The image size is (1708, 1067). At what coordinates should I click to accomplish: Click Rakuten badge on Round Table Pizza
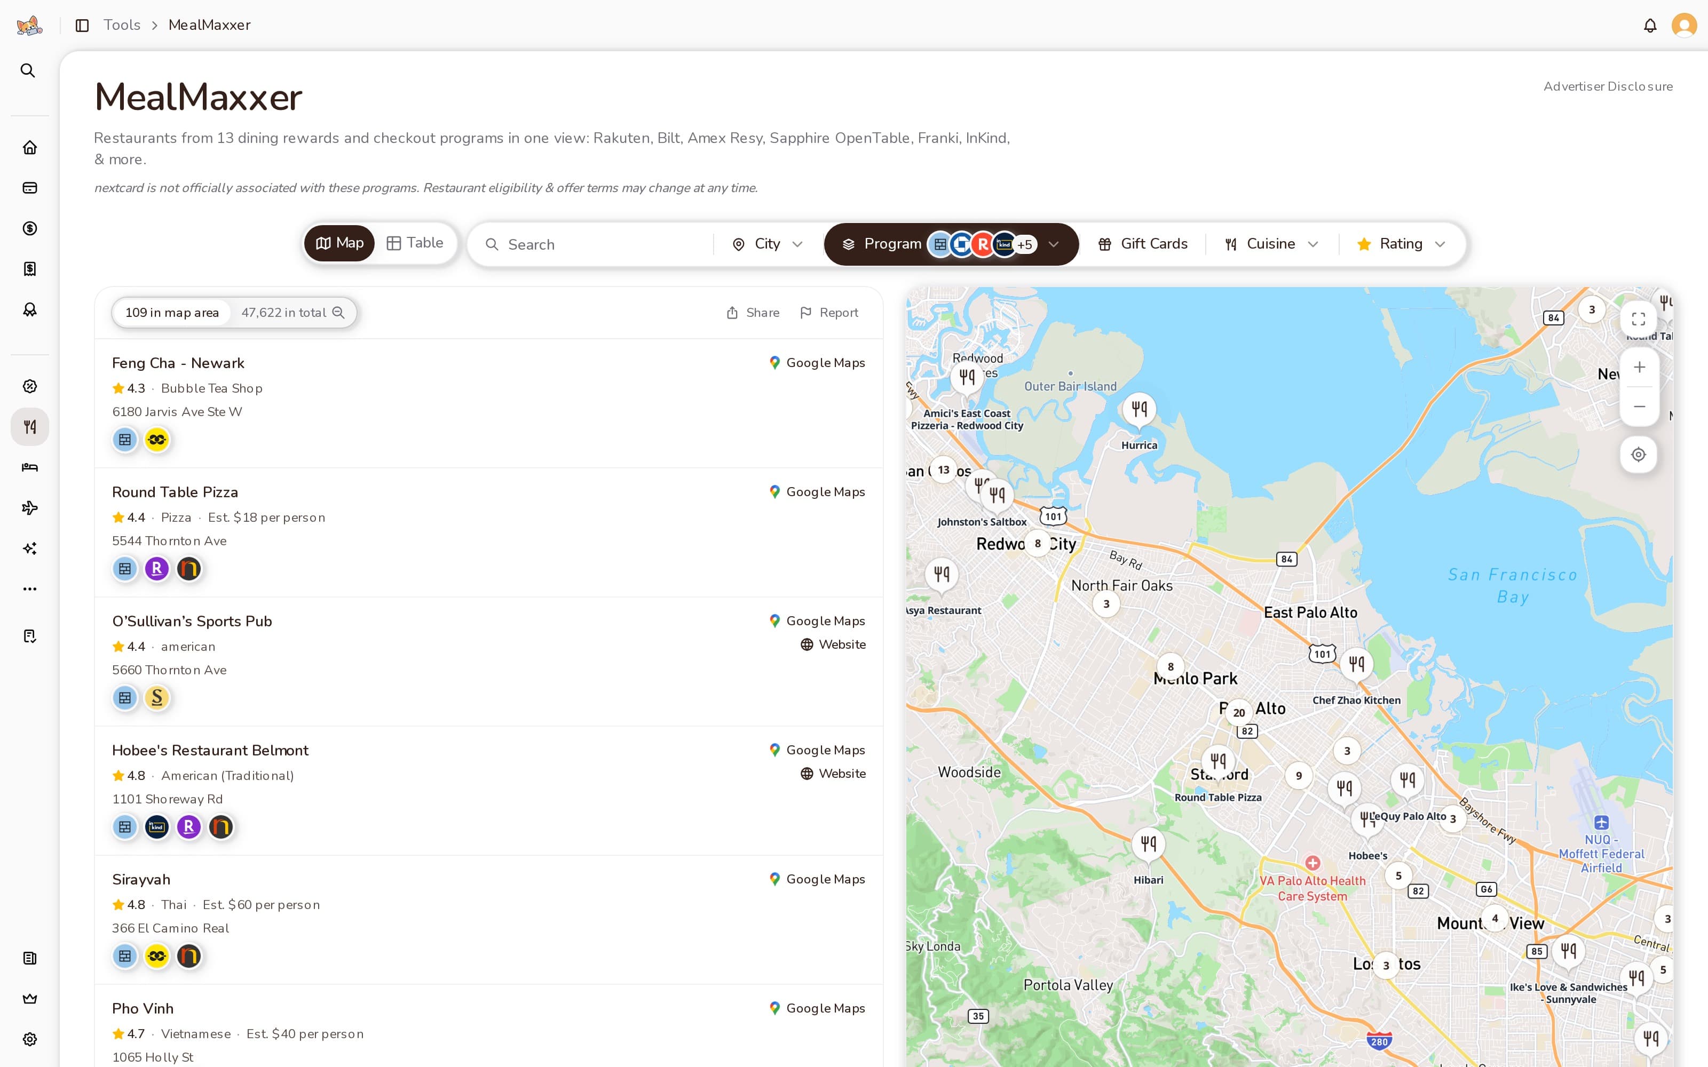[x=157, y=569]
